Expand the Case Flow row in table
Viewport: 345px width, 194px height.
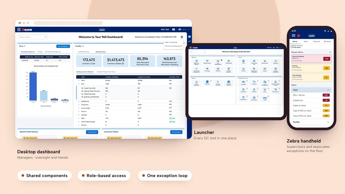78,105
